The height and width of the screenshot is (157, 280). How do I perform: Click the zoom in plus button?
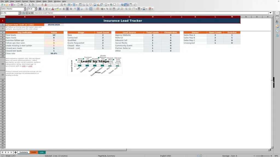tap(271, 156)
